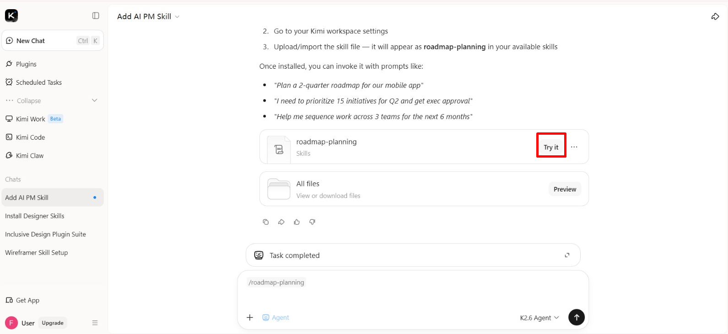This screenshot has width=728, height=334.
Task: Click the thumbs up icon
Action: 297,222
